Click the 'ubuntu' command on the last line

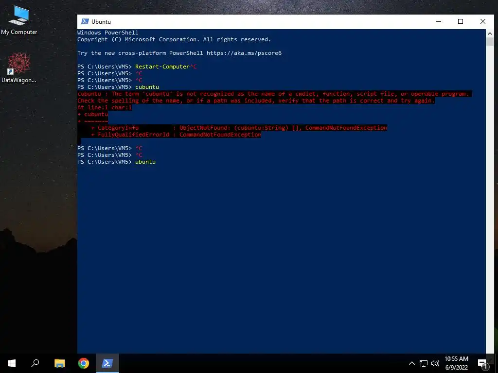pyautogui.click(x=145, y=162)
